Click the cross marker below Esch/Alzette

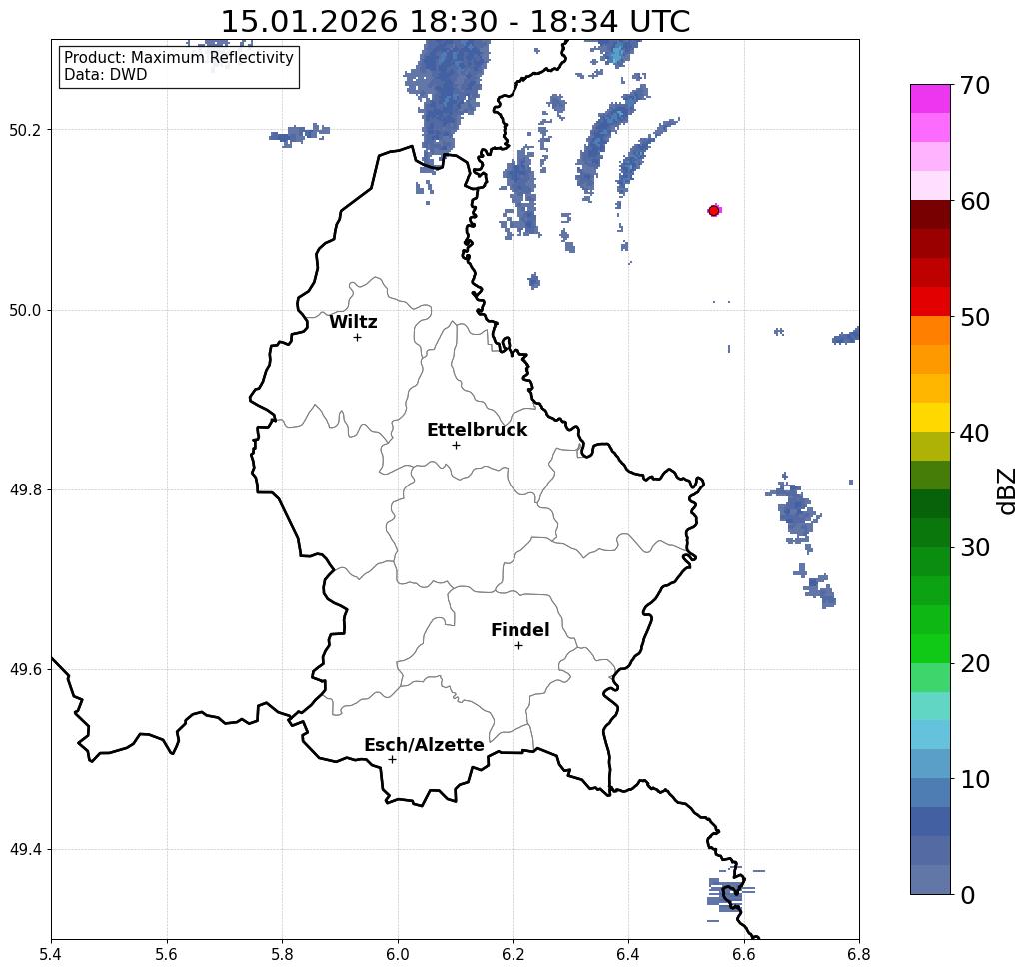[x=392, y=760]
